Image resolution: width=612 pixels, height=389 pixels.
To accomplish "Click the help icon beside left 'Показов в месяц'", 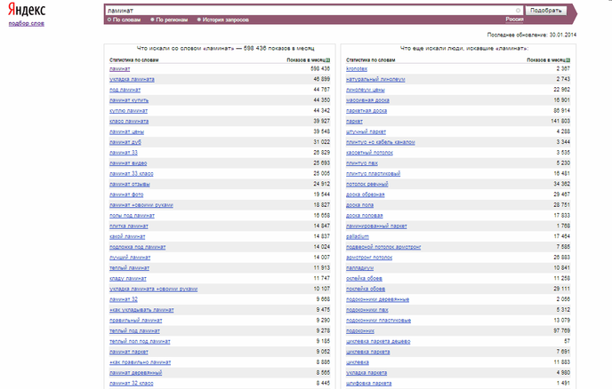I will pos(328,60).
